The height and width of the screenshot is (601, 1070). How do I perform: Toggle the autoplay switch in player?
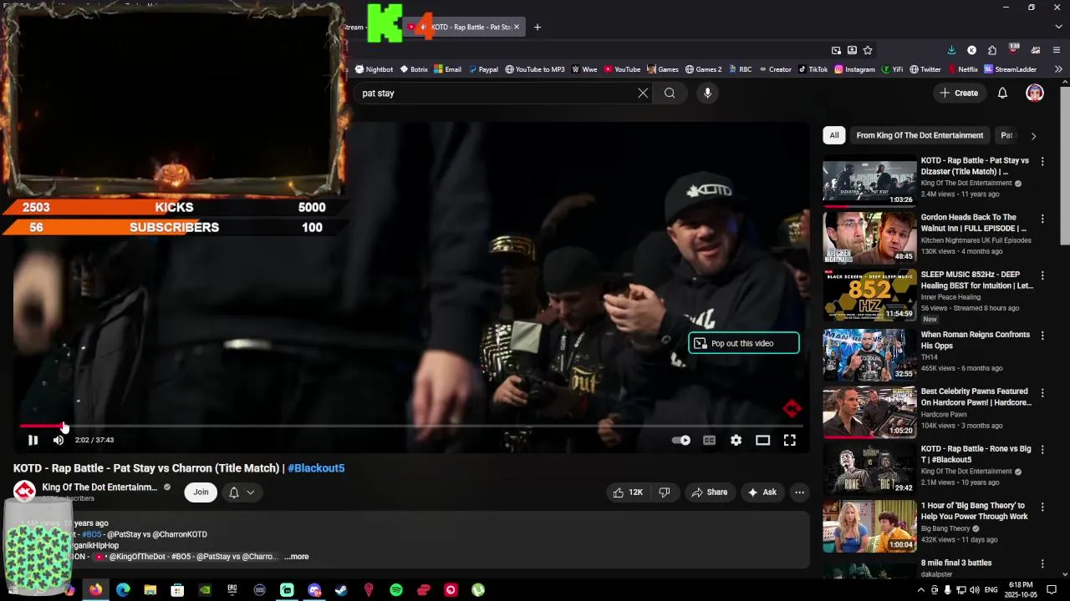coord(681,440)
